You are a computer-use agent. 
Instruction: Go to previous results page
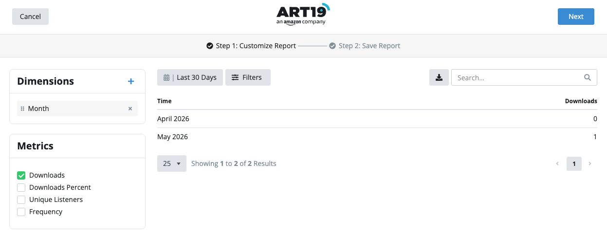[x=557, y=164]
